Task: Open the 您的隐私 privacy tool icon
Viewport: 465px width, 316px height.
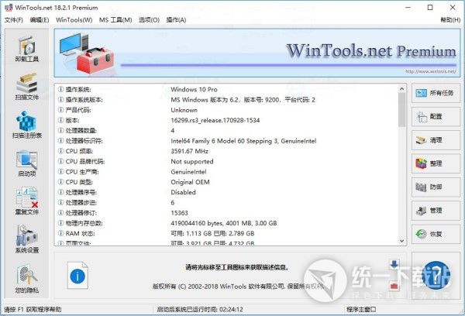Action: (x=27, y=279)
